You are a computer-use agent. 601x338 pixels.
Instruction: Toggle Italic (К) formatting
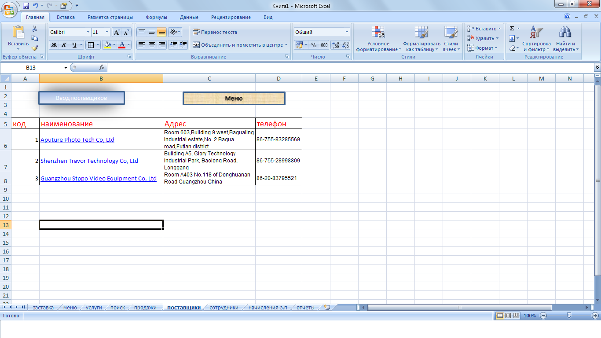click(64, 45)
